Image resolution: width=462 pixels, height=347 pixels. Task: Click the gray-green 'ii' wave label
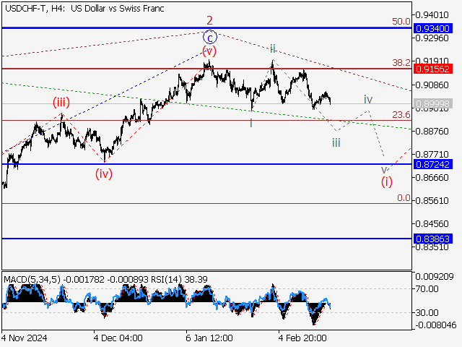[x=273, y=48]
